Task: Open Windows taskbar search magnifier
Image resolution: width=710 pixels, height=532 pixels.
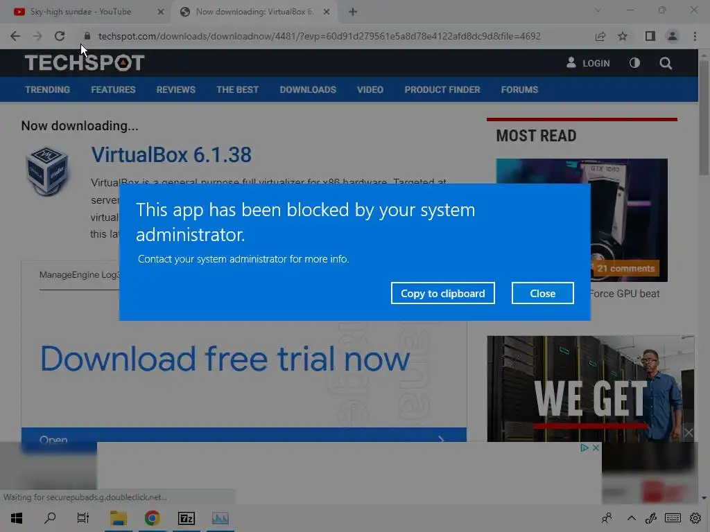Action: point(50,518)
